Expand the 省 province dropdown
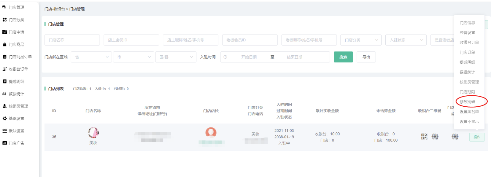Viewport: 491px width, 177px height. 91,57
